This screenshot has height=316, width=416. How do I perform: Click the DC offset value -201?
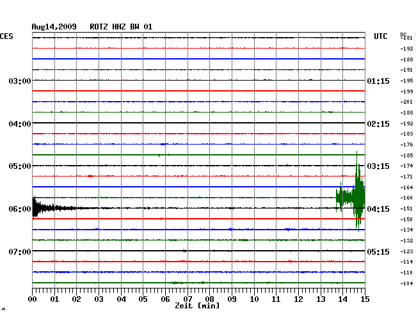406,102
